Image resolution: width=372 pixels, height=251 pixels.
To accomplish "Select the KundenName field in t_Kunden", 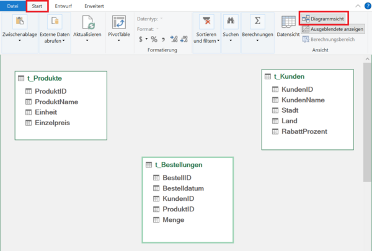I will (x=303, y=100).
